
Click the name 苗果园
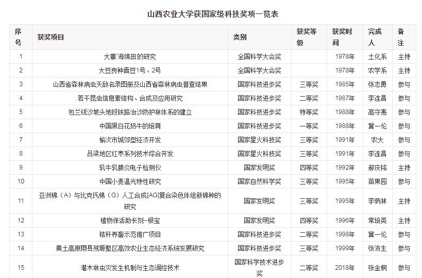point(377,182)
